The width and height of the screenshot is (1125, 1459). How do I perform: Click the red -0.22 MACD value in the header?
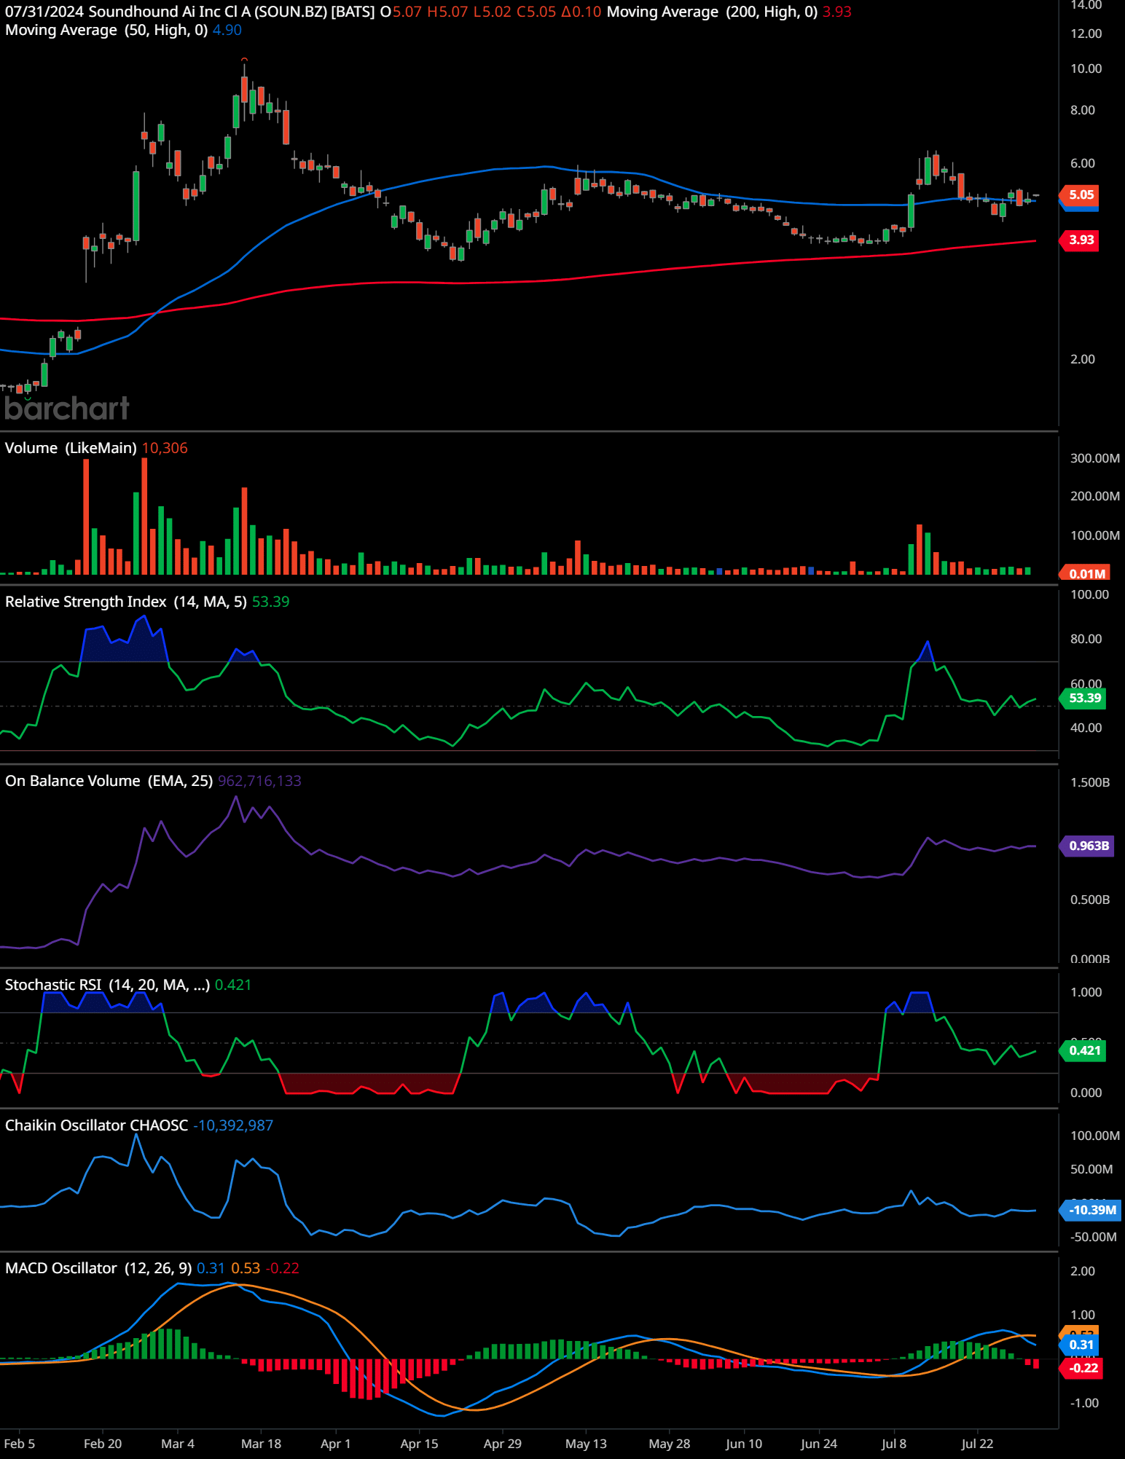282,1268
